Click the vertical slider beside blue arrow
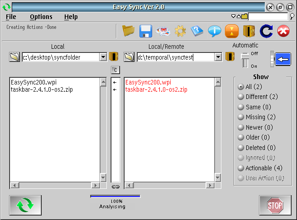This screenshot has height=220, width=297. coord(272,59)
